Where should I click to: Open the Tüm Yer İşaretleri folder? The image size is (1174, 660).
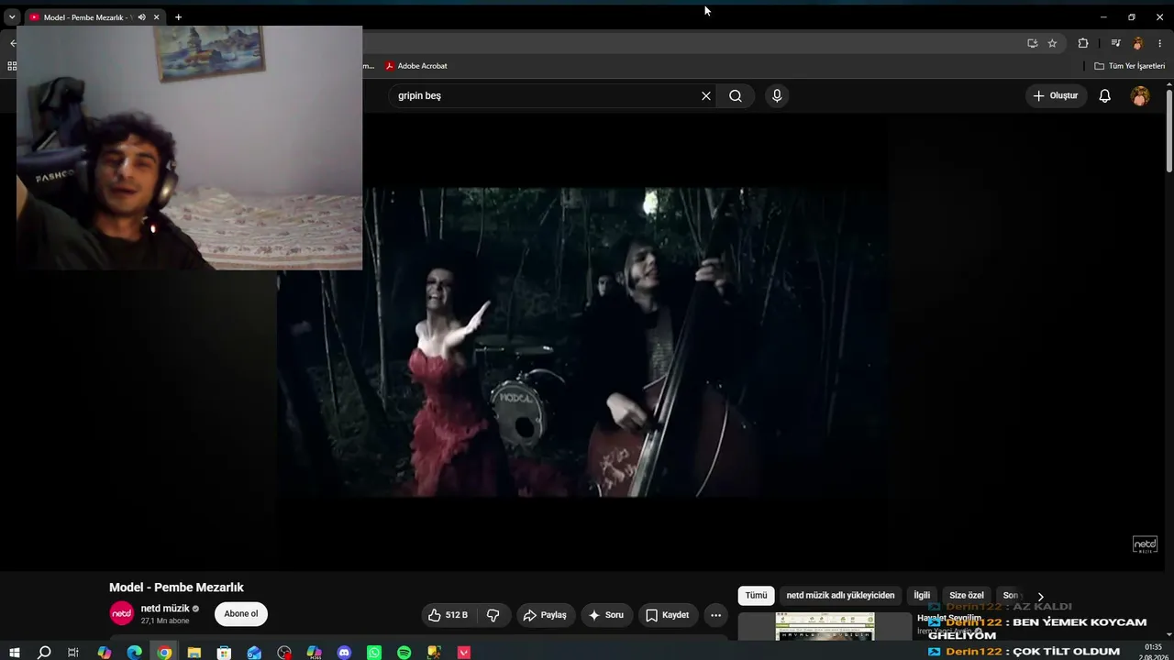coord(1130,66)
